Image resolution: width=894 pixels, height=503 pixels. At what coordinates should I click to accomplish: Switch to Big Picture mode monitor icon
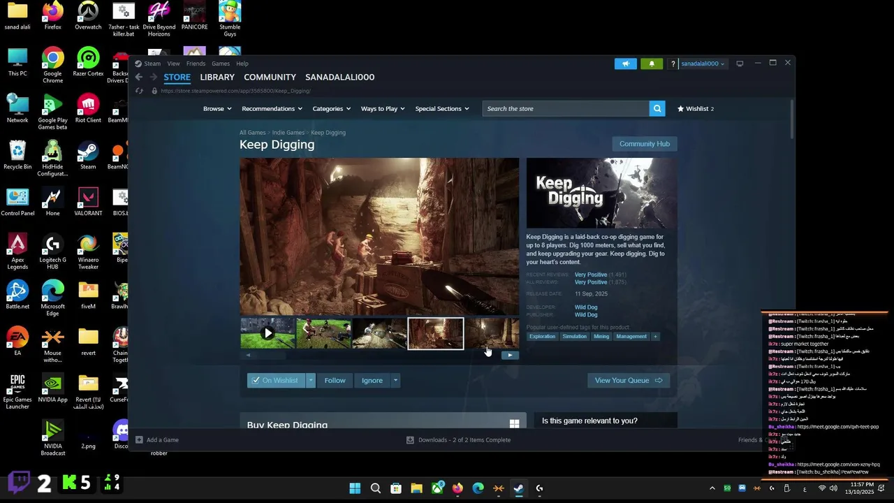coord(740,64)
